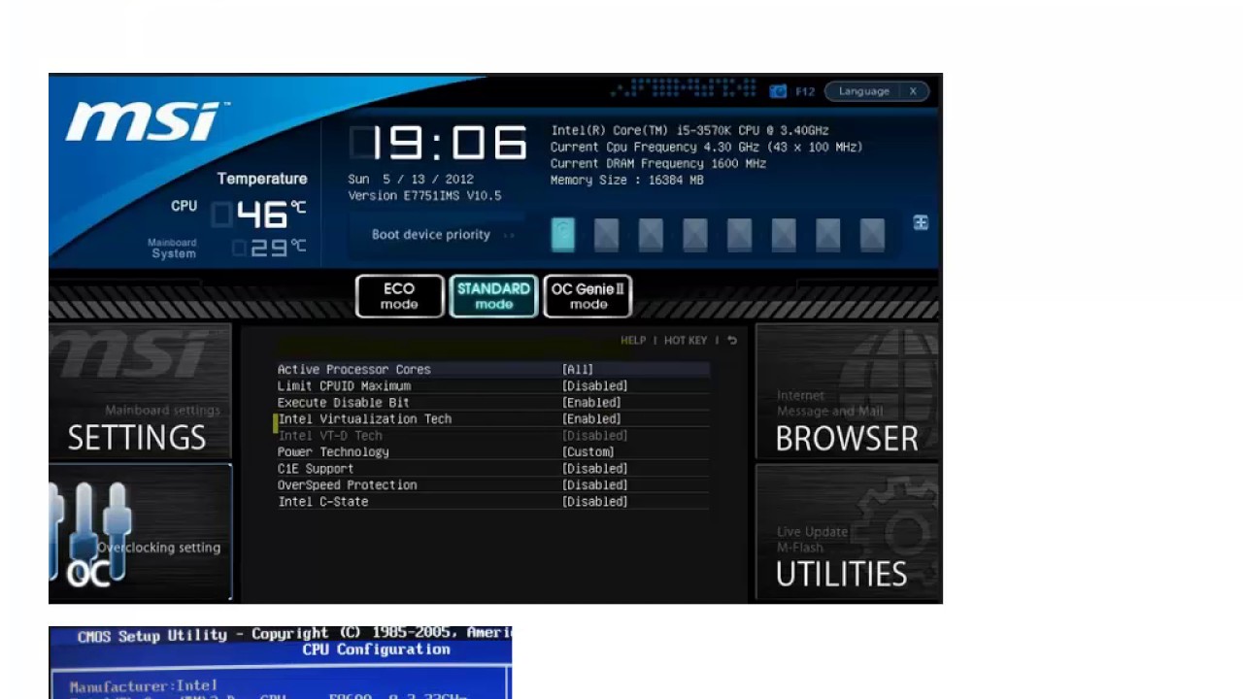Change Limit CPUID Maximum [Disabled] value
The height and width of the screenshot is (699, 1243).
tap(595, 386)
